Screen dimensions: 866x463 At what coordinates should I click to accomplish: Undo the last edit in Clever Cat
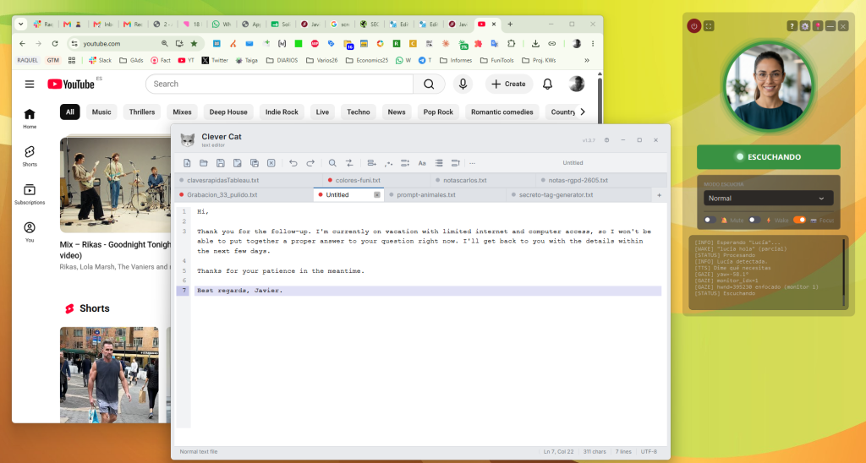[x=293, y=163]
